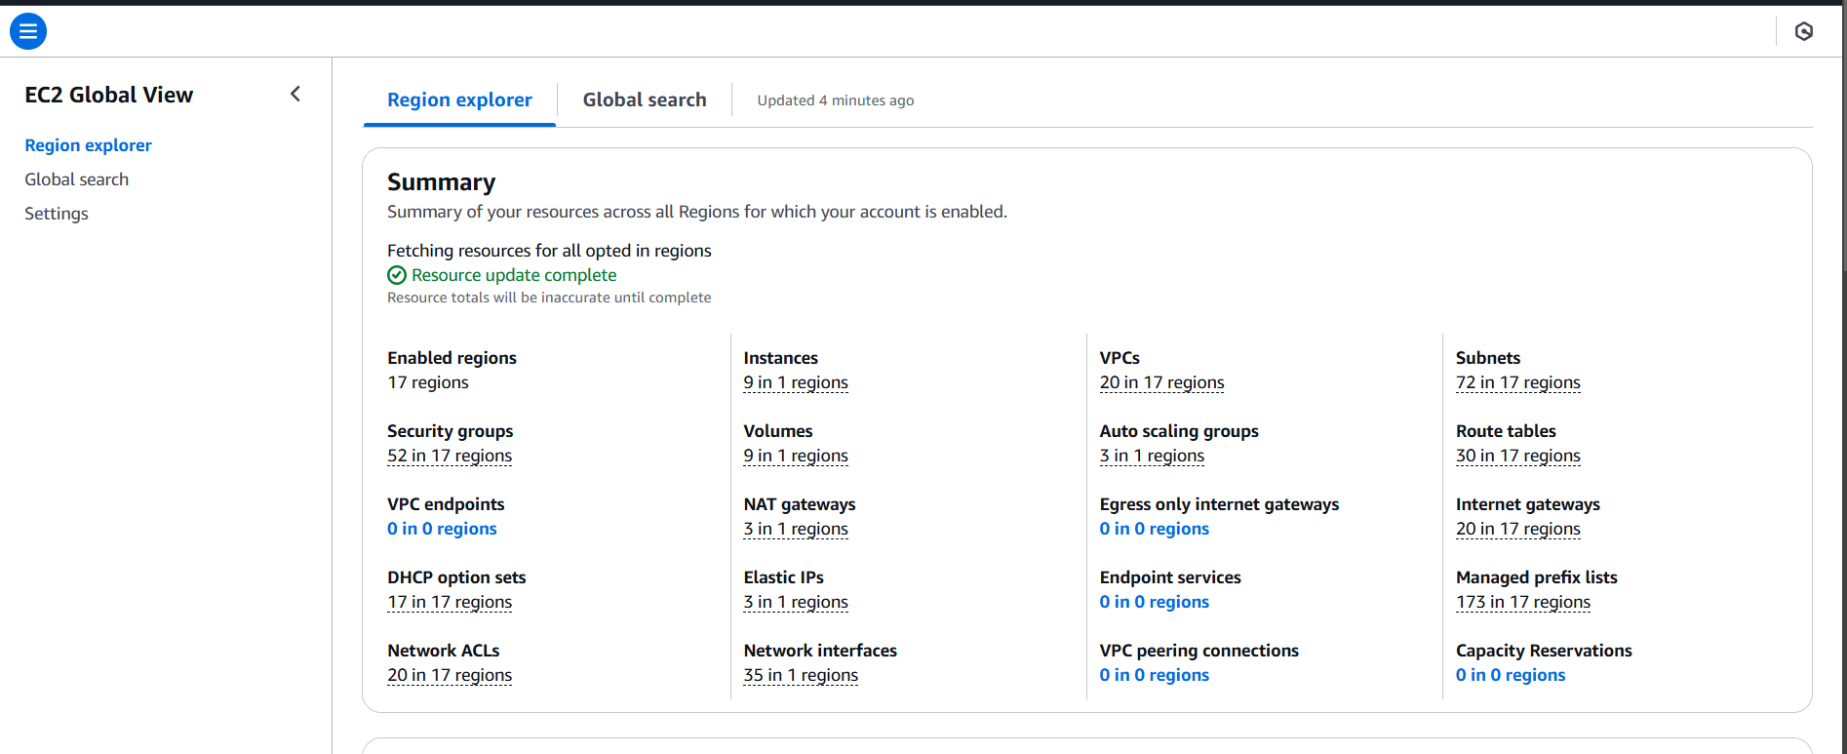Open the VPCs 20 in 17 regions link
This screenshot has width=1847, height=754.
[1161, 382]
